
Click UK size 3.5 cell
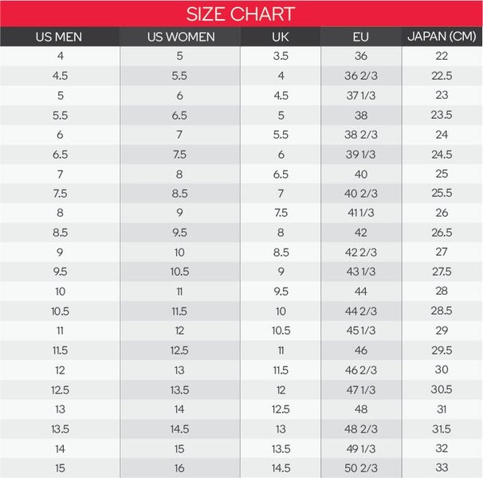280,56
